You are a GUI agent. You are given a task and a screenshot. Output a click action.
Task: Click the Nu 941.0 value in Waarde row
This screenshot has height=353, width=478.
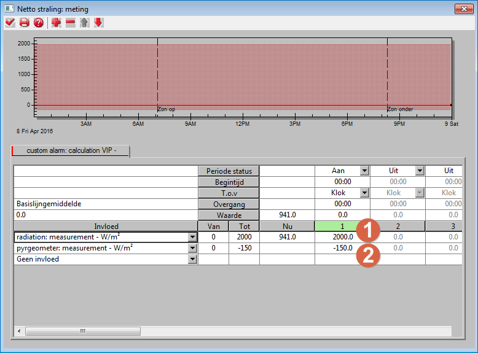click(287, 215)
